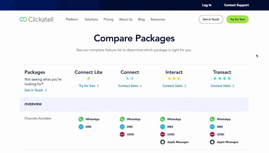Screen dimensions: 269x153
Task: Click WhatsApp icon in Transact column
Action: tap(212, 119)
